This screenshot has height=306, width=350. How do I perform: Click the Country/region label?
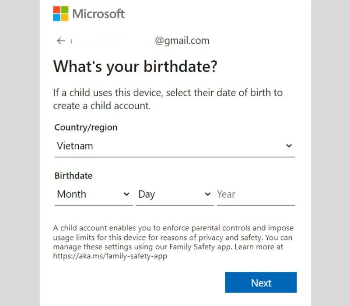tap(86, 127)
